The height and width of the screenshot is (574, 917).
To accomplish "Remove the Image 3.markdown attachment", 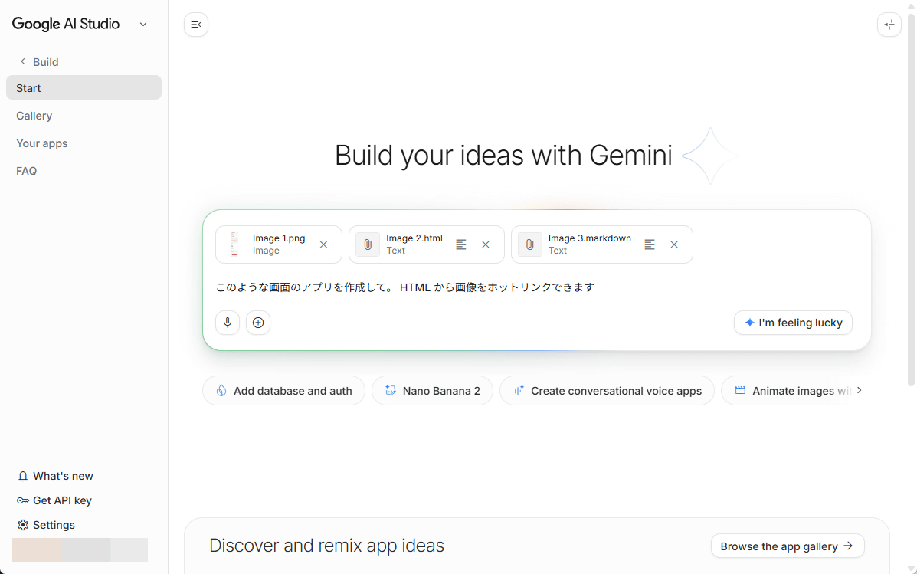I will (673, 244).
